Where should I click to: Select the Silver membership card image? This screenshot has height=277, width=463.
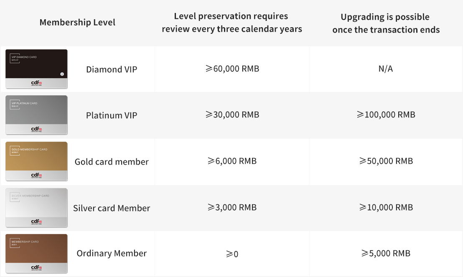36,208
